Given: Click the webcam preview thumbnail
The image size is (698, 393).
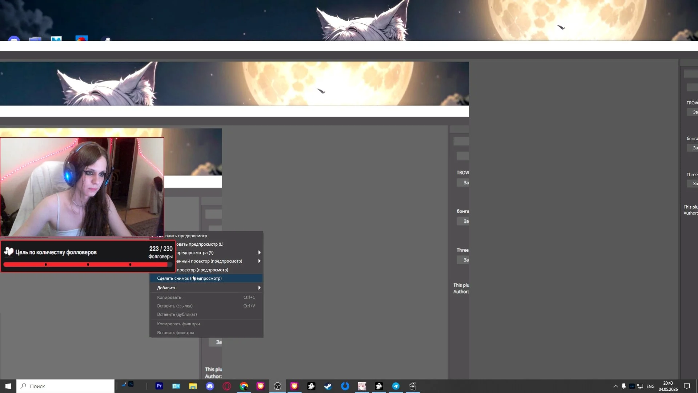Looking at the screenshot, I should tap(82, 187).
